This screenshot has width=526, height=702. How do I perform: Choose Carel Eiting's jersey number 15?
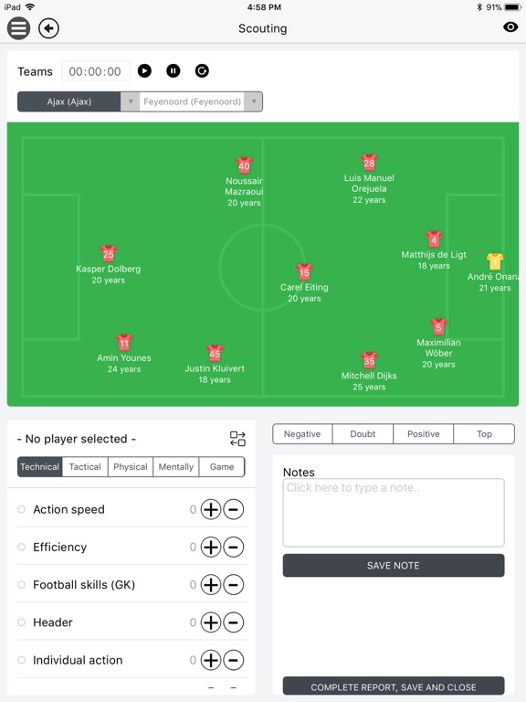click(x=304, y=272)
